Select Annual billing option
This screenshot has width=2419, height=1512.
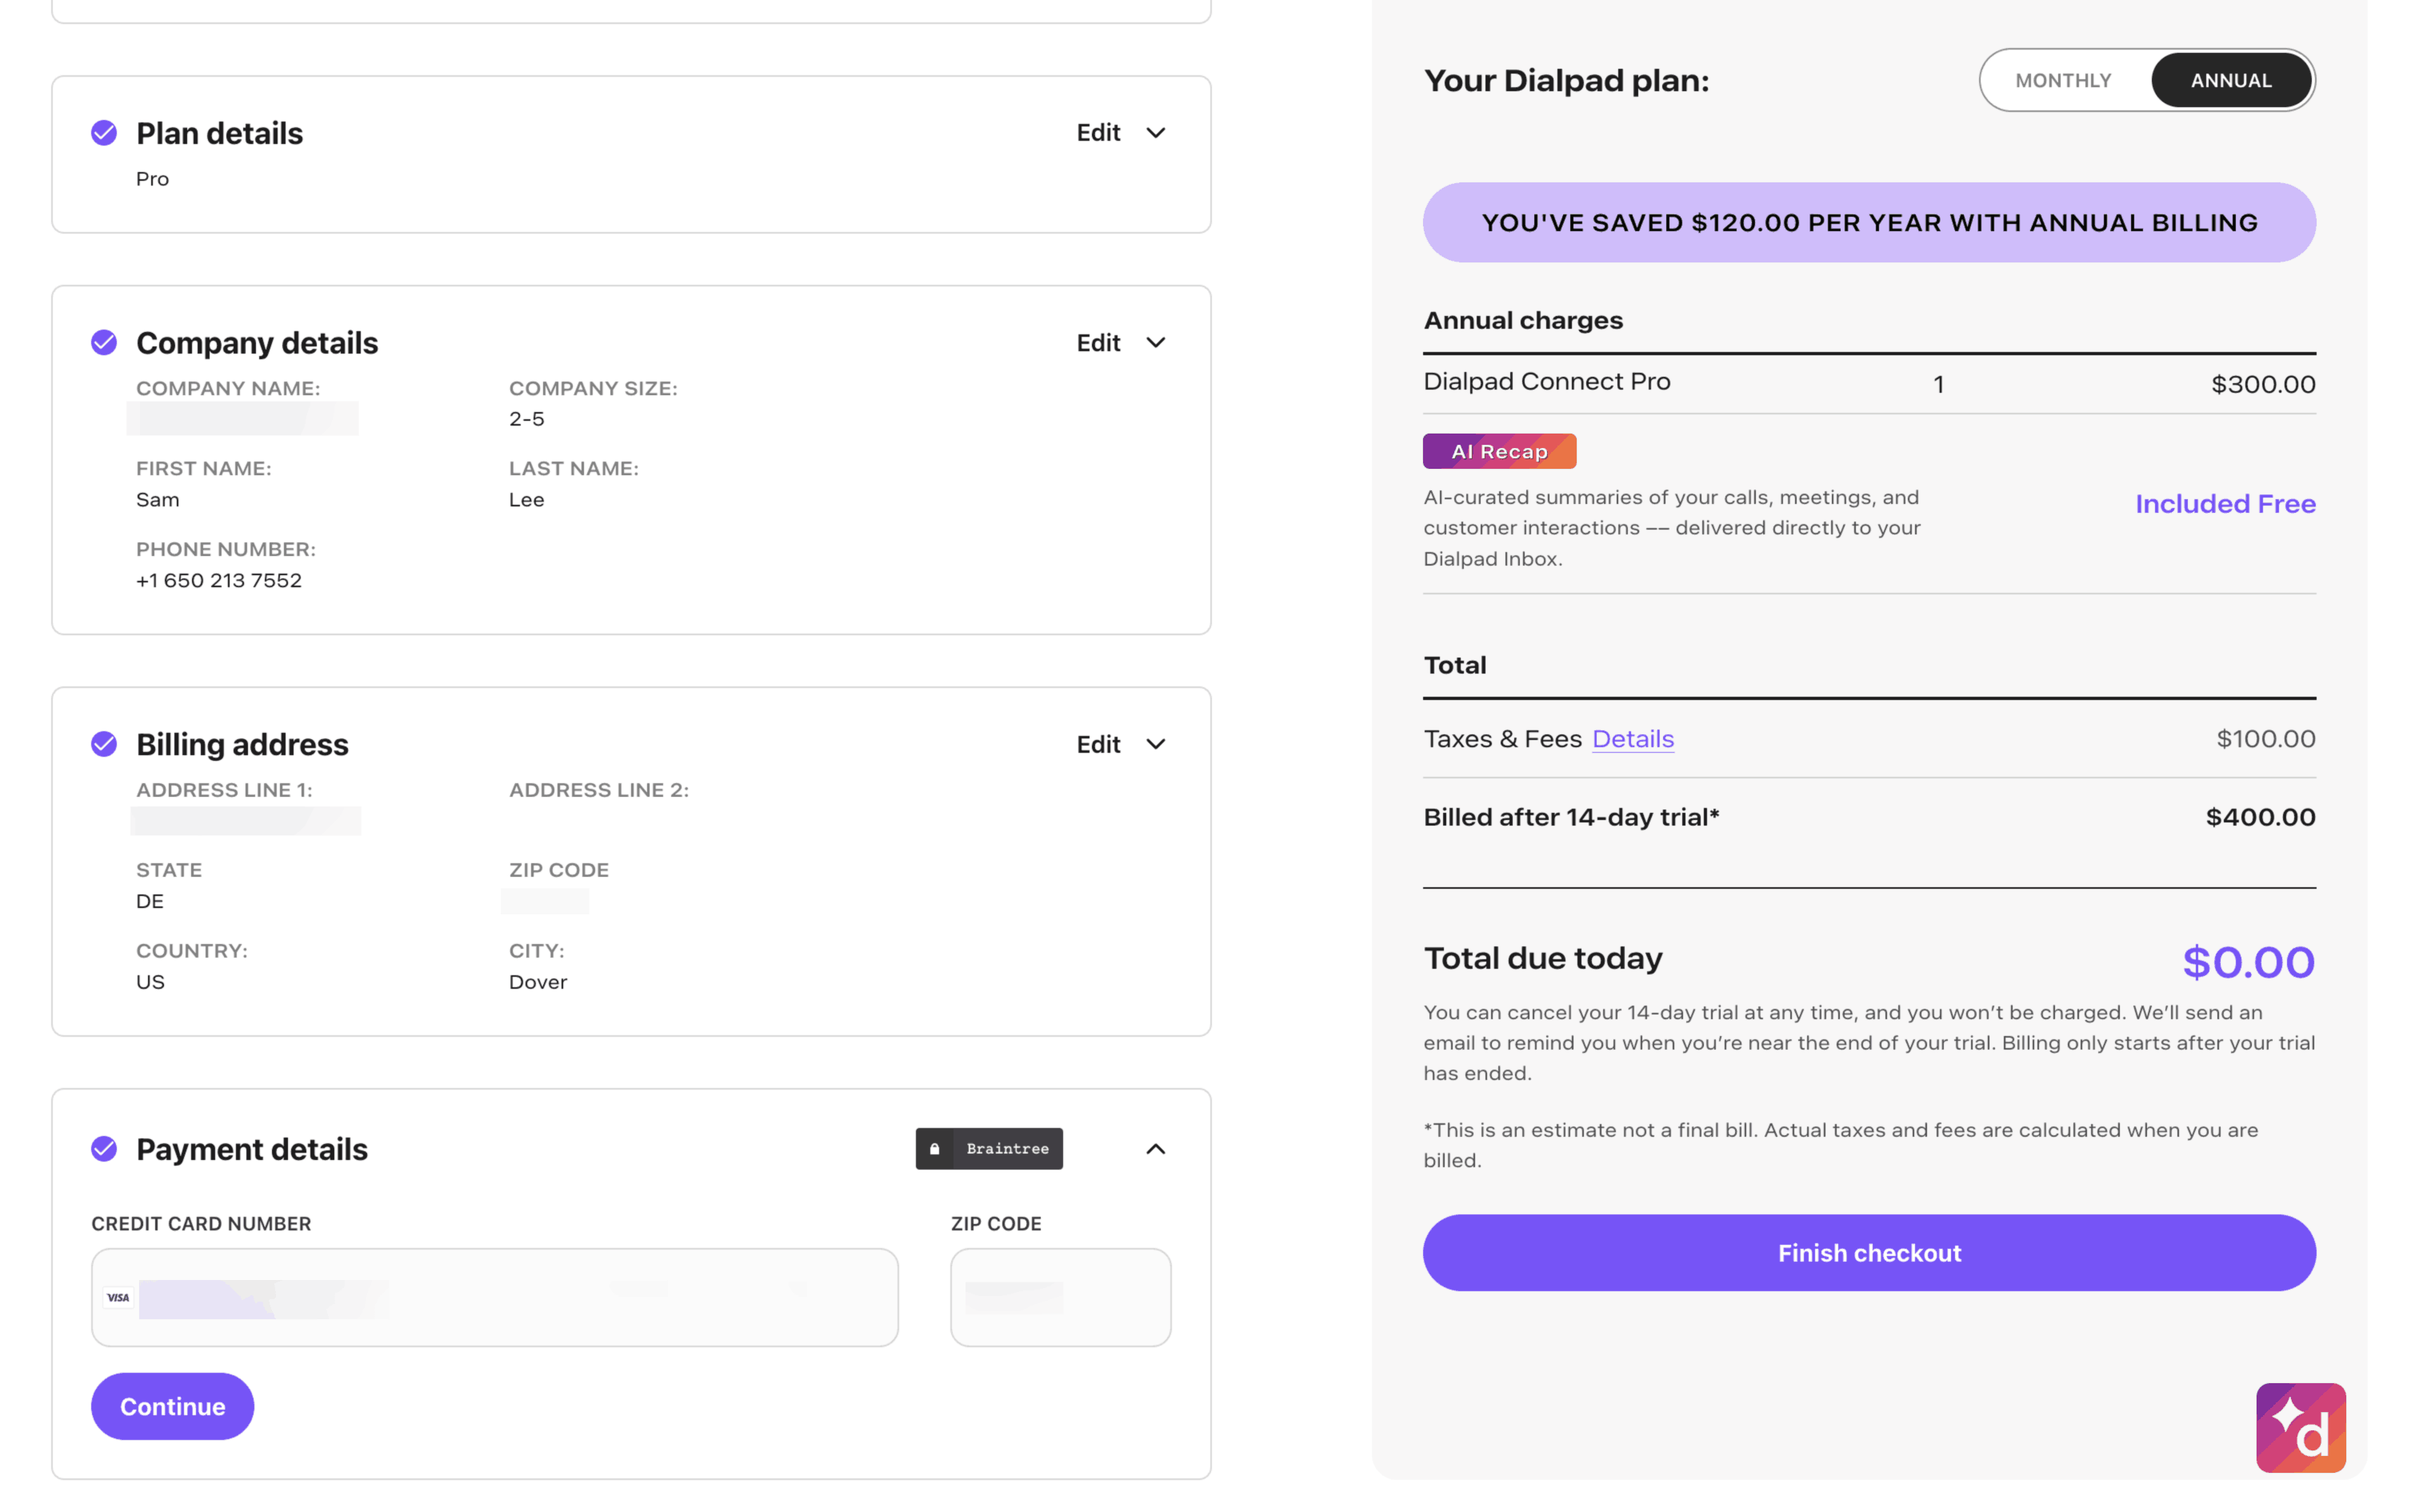pyautogui.click(x=2230, y=80)
